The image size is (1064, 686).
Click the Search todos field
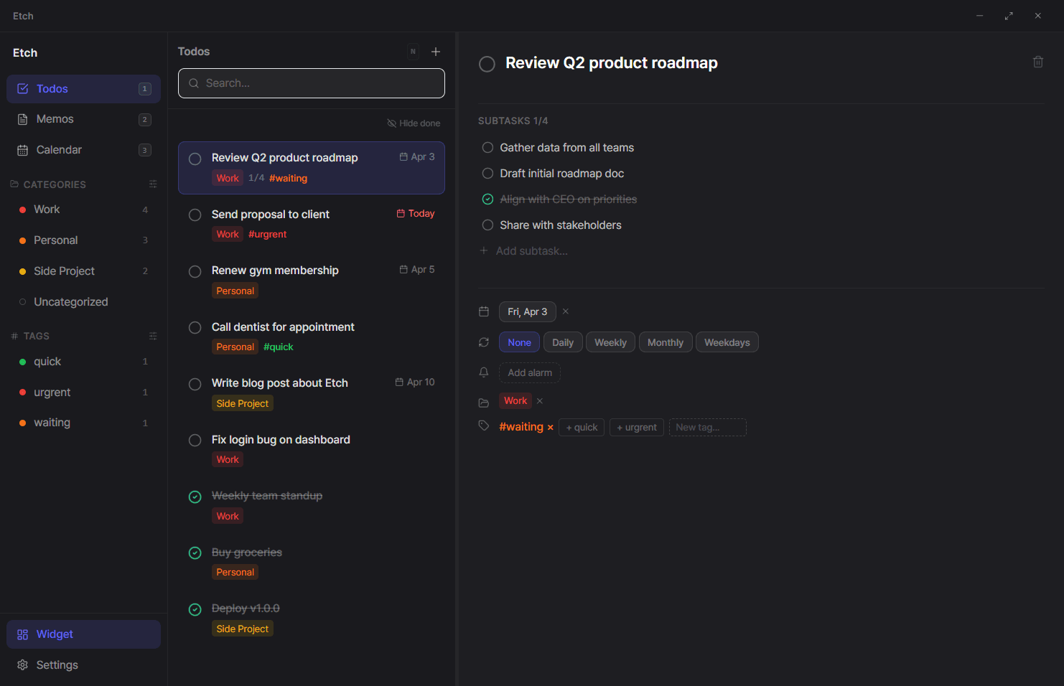coord(312,83)
